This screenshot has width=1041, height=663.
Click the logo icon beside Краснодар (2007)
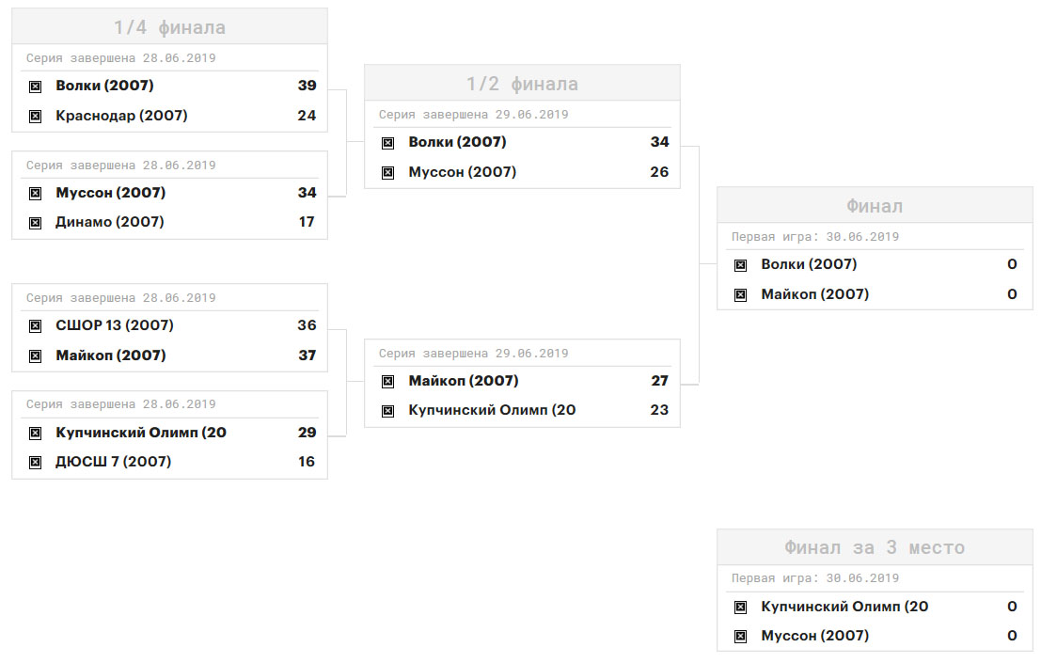click(x=35, y=116)
